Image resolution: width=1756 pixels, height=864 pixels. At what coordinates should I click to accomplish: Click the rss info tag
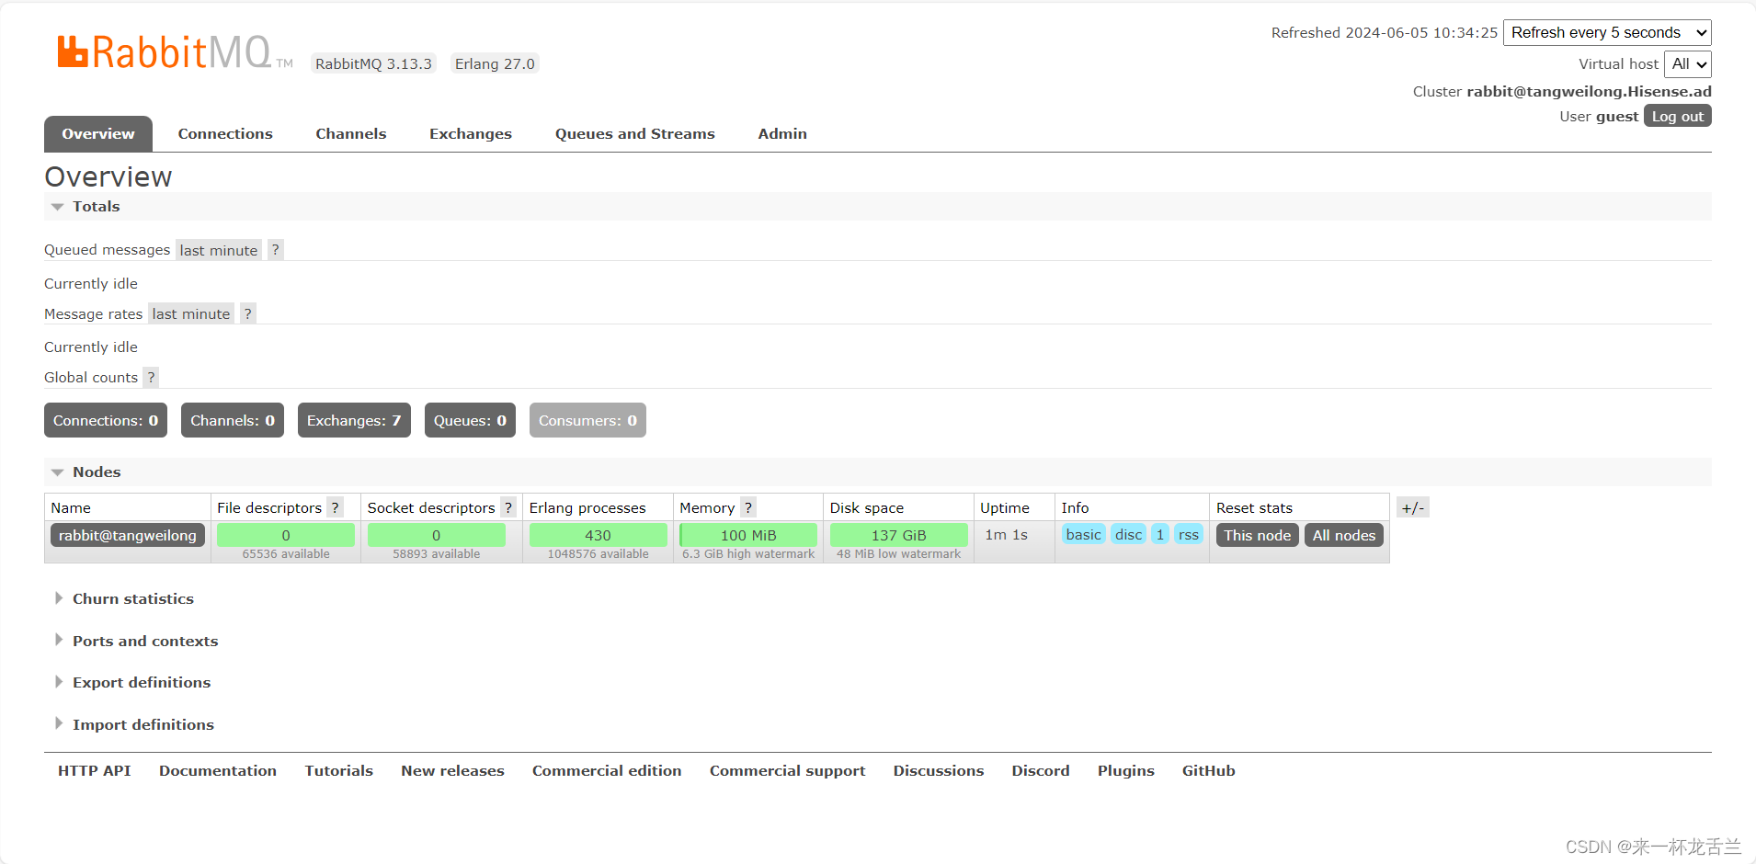(x=1189, y=534)
